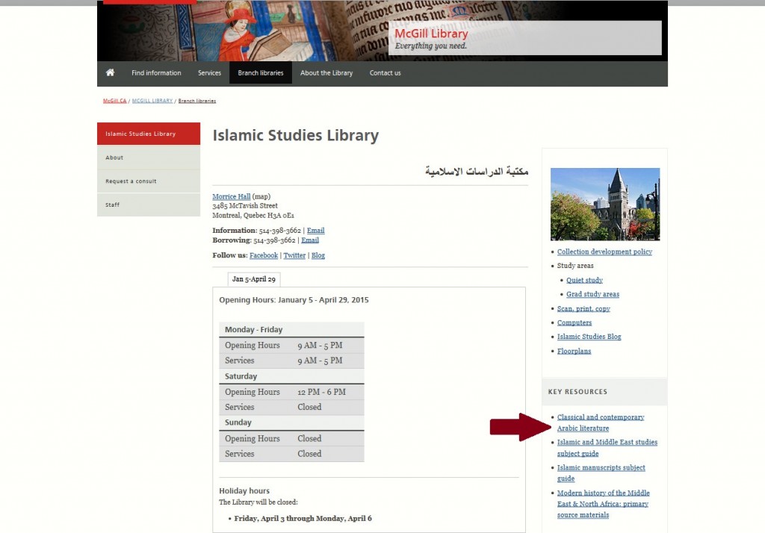Open Request a consult page
This screenshot has width=765, height=533.
click(x=130, y=181)
